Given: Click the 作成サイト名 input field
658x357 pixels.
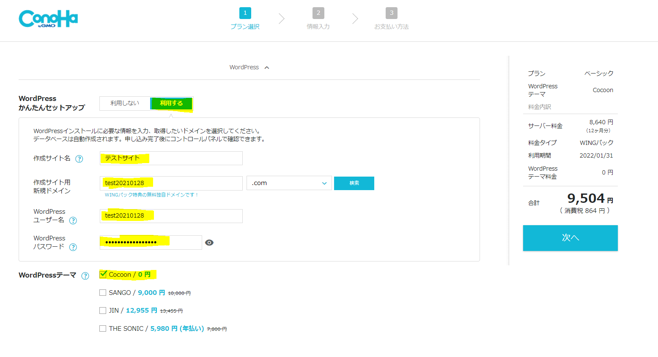Looking at the screenshot, I should coord(171,158).
